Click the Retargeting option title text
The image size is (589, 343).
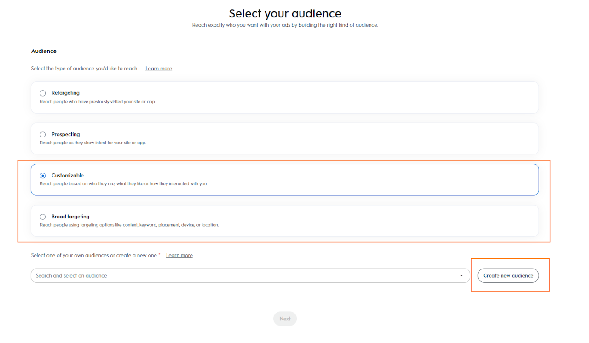[65, 93]
